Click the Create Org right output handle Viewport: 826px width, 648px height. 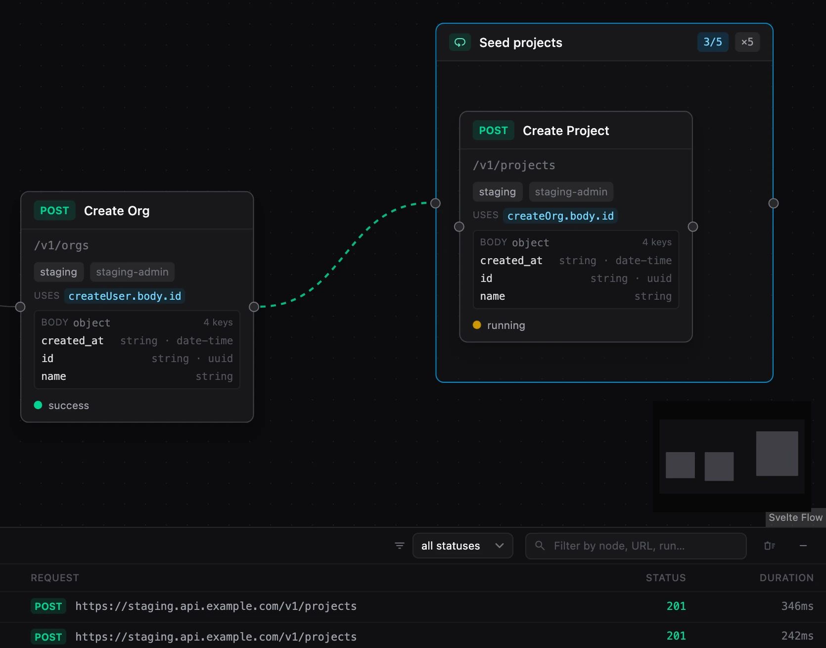[x=254, y=307]
